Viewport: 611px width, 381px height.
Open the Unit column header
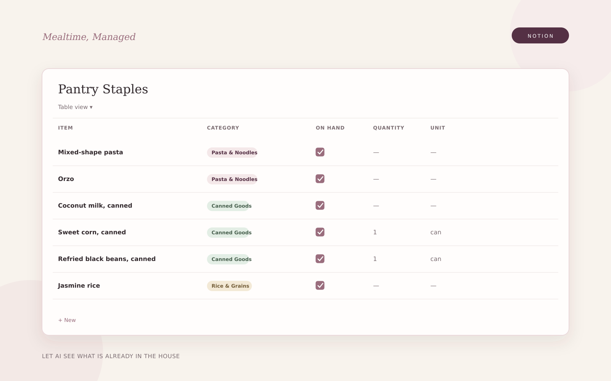pos(438,128)
